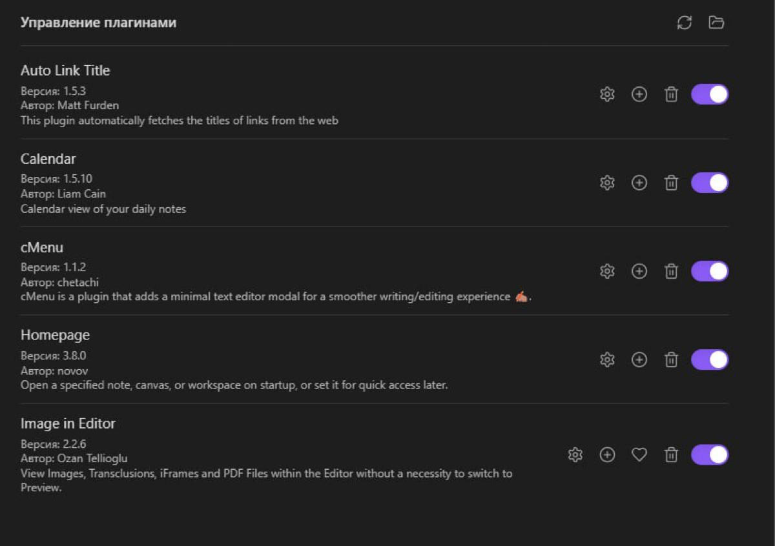Click the plus icon for cMenu
This screenshot has height=546, width=775.
[639, 272]
